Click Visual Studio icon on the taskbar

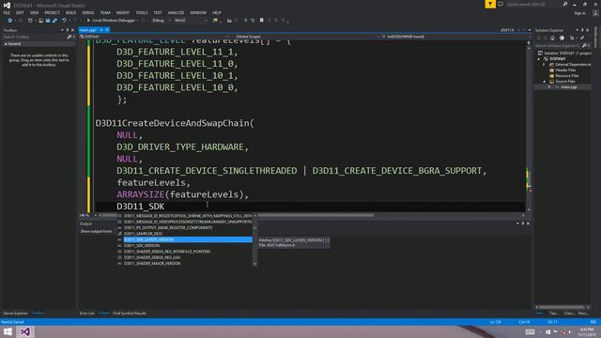tap(25, 331)
